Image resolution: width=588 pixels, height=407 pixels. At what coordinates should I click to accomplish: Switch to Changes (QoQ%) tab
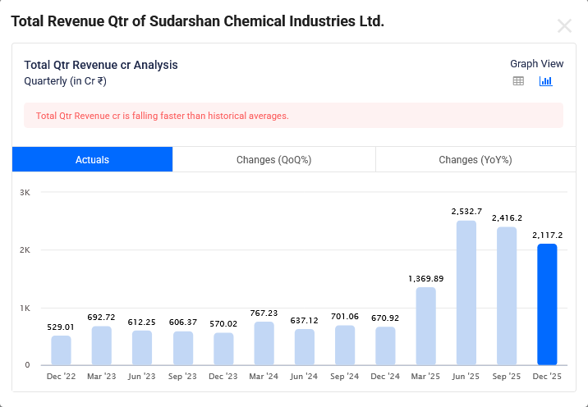(x=273, y=159)
